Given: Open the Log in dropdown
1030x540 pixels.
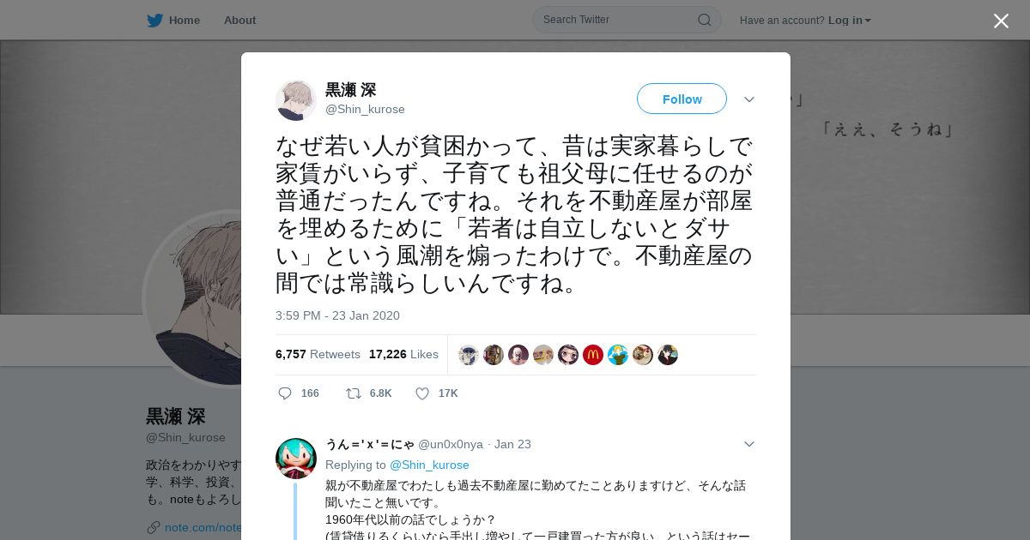Looking at the screenshot, I should (x=850, y=20).
